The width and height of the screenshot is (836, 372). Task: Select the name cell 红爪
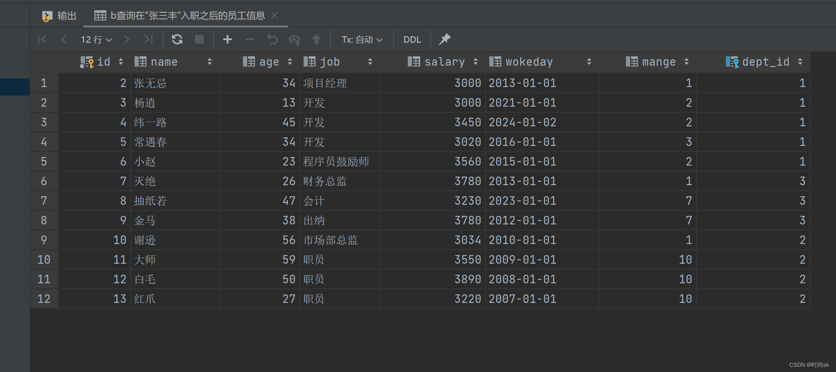point(175,299)
